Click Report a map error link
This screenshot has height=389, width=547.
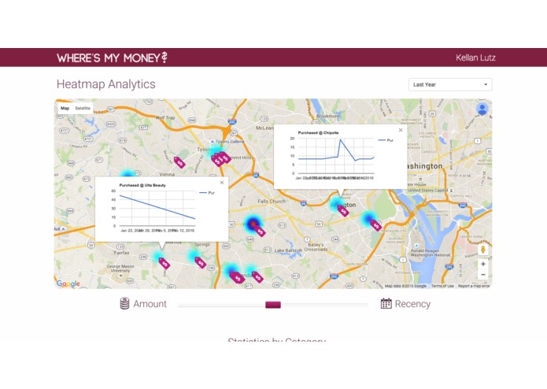pos(474,286)
